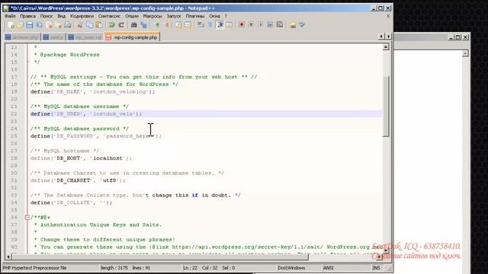488x274 pixels.
Task: Click the DB_PASSWORD define line 25
Action: click(x=96, y=136)
